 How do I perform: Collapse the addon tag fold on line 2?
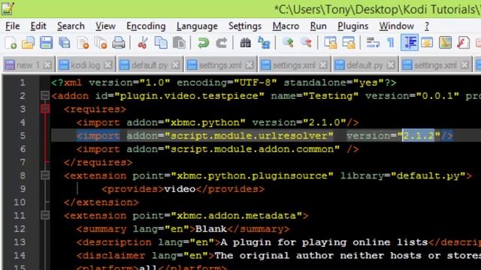point(45,95)
